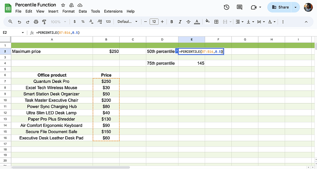This screenshot has width=317, height=169.
Task: Increase the font size
Action: 162,22
